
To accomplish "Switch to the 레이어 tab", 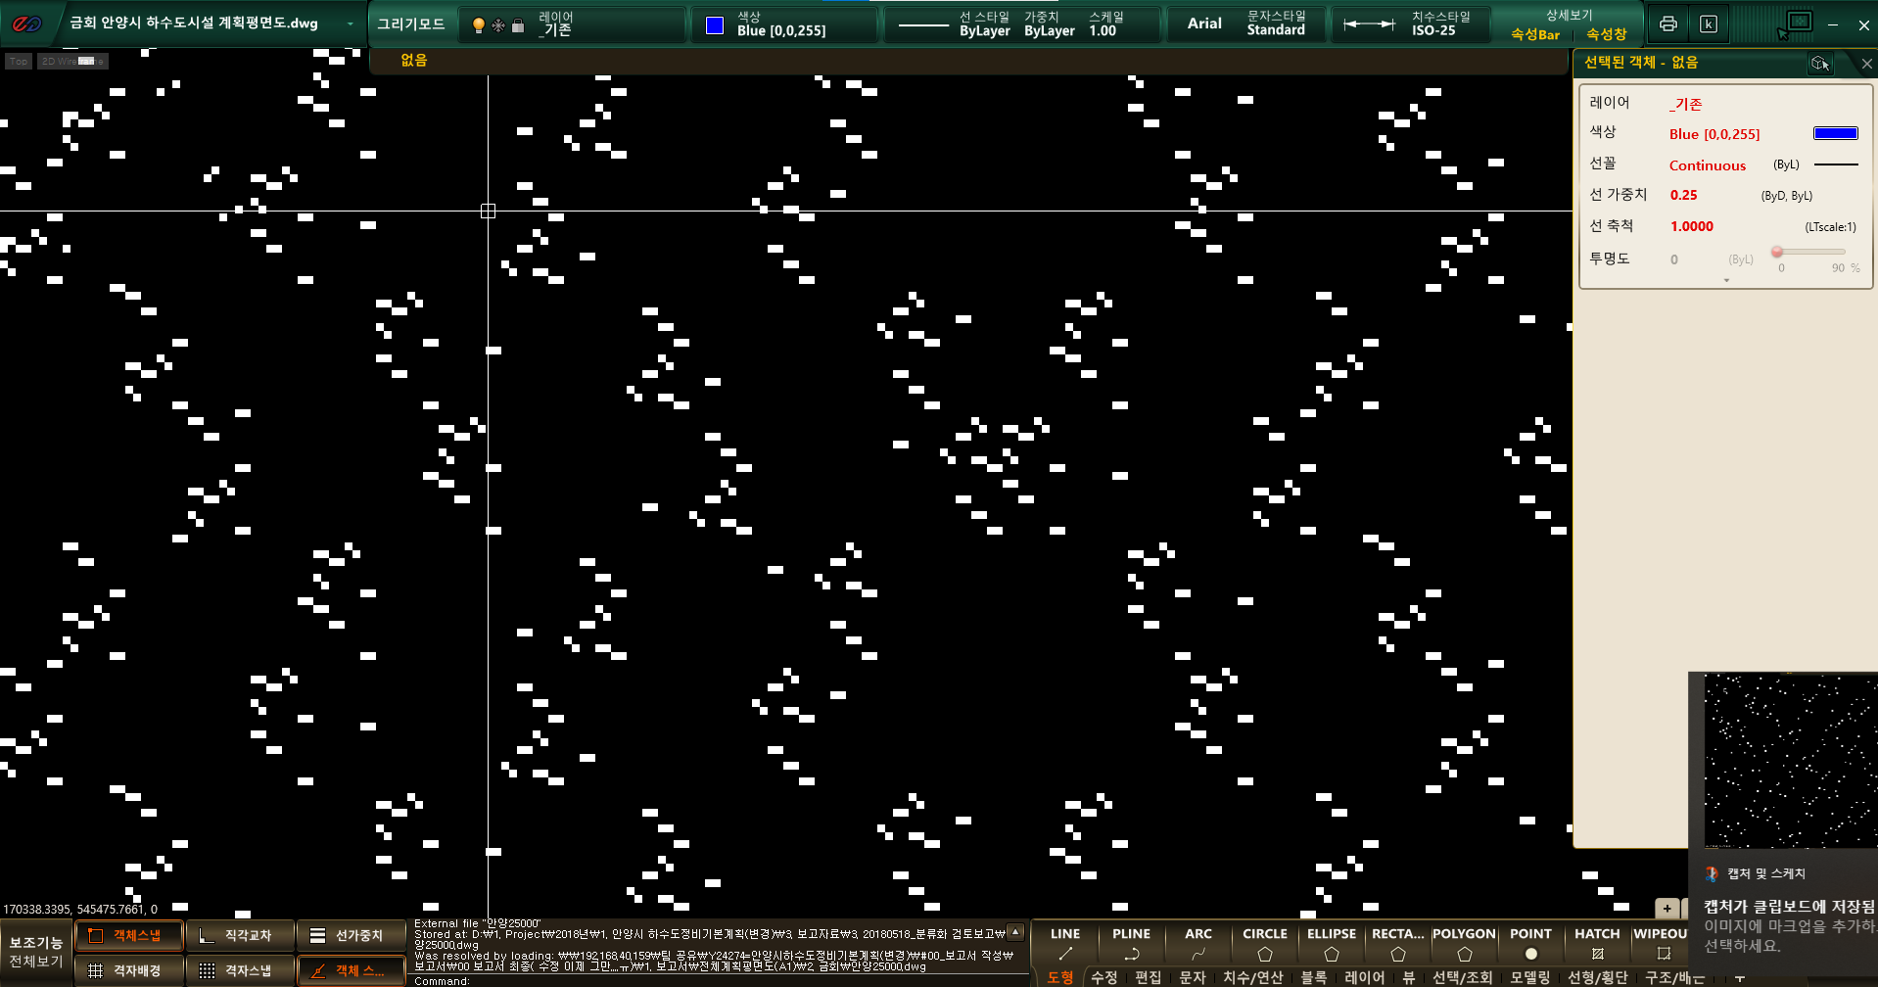I will 1365,977.
